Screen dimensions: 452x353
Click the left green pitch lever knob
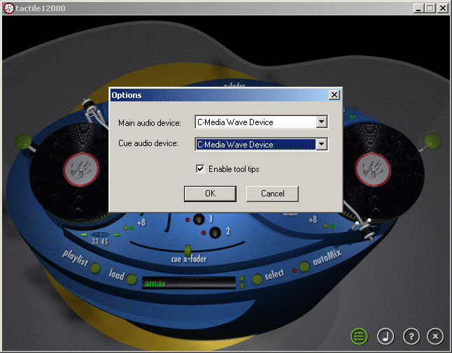point(23,141)
